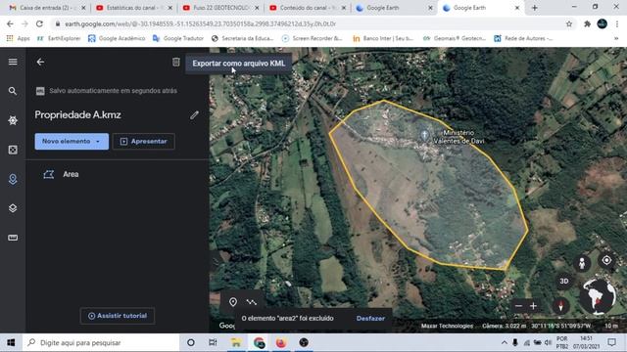
Task: Open the map style layers icon
Action: (x=13, y=208)
